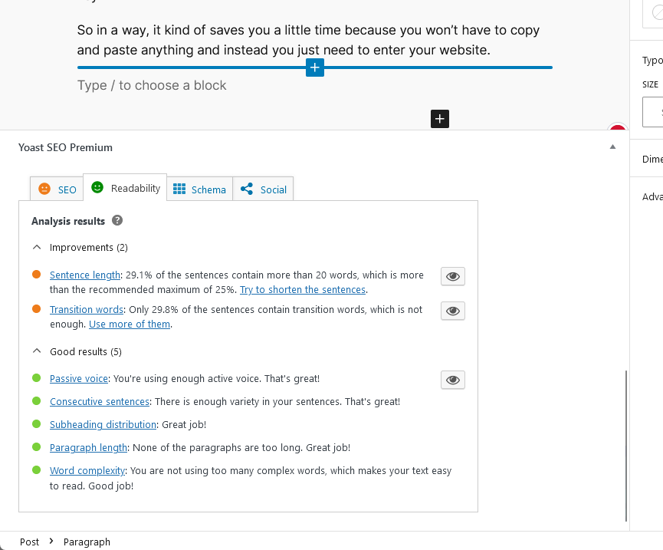Click the vertical scrollbar of the meta box area

(x=625, y=446)
